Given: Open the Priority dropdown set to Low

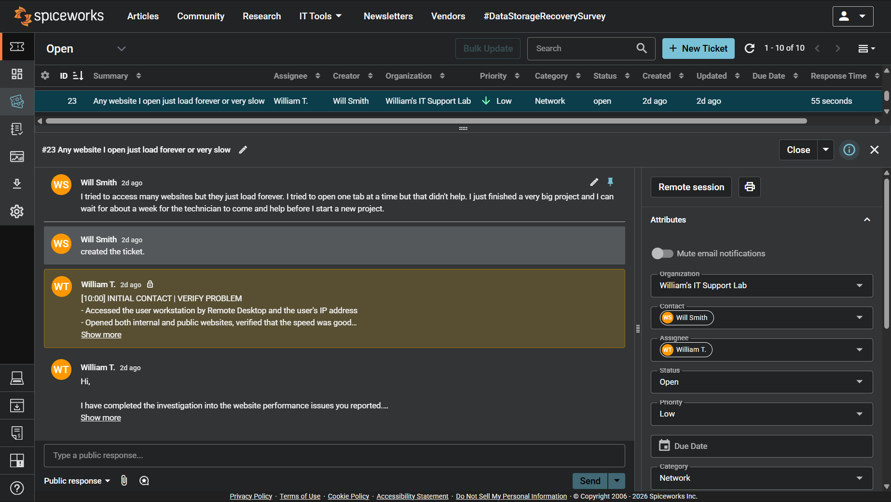Looking at the screenshot, I should click(x=761, y=414).
